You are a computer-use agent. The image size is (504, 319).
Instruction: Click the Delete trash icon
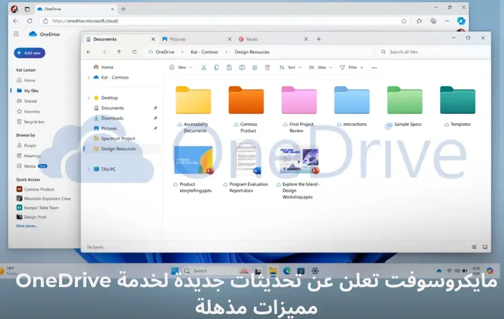(x=268, y=68)
